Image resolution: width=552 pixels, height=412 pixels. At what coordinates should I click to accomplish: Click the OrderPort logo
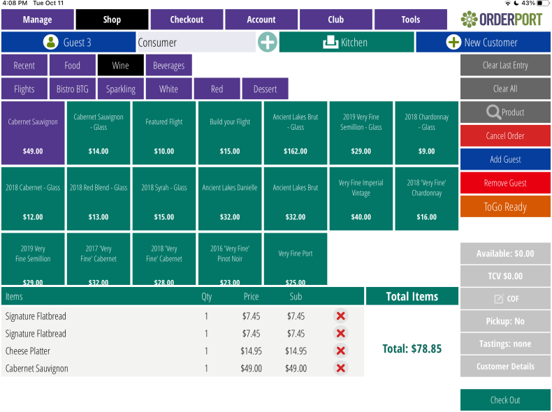[x=501, y=19]
